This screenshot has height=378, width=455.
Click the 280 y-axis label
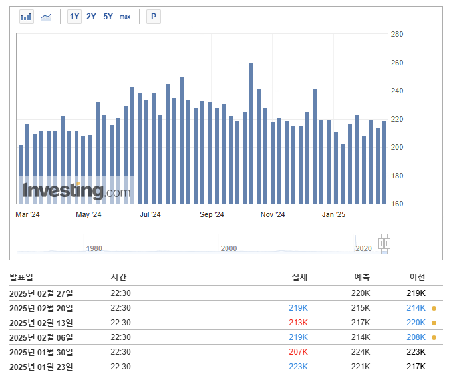[x=397, y=34]
